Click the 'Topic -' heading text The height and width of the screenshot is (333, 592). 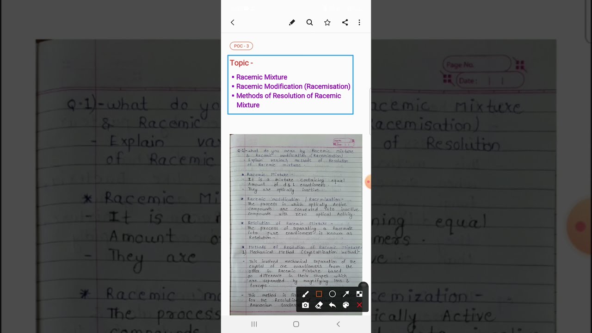(x=241, y=63)
